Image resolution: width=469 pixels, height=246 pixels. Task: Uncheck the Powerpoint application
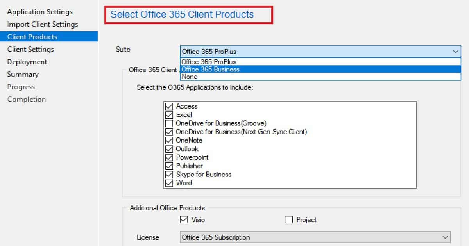coord(169,157)
